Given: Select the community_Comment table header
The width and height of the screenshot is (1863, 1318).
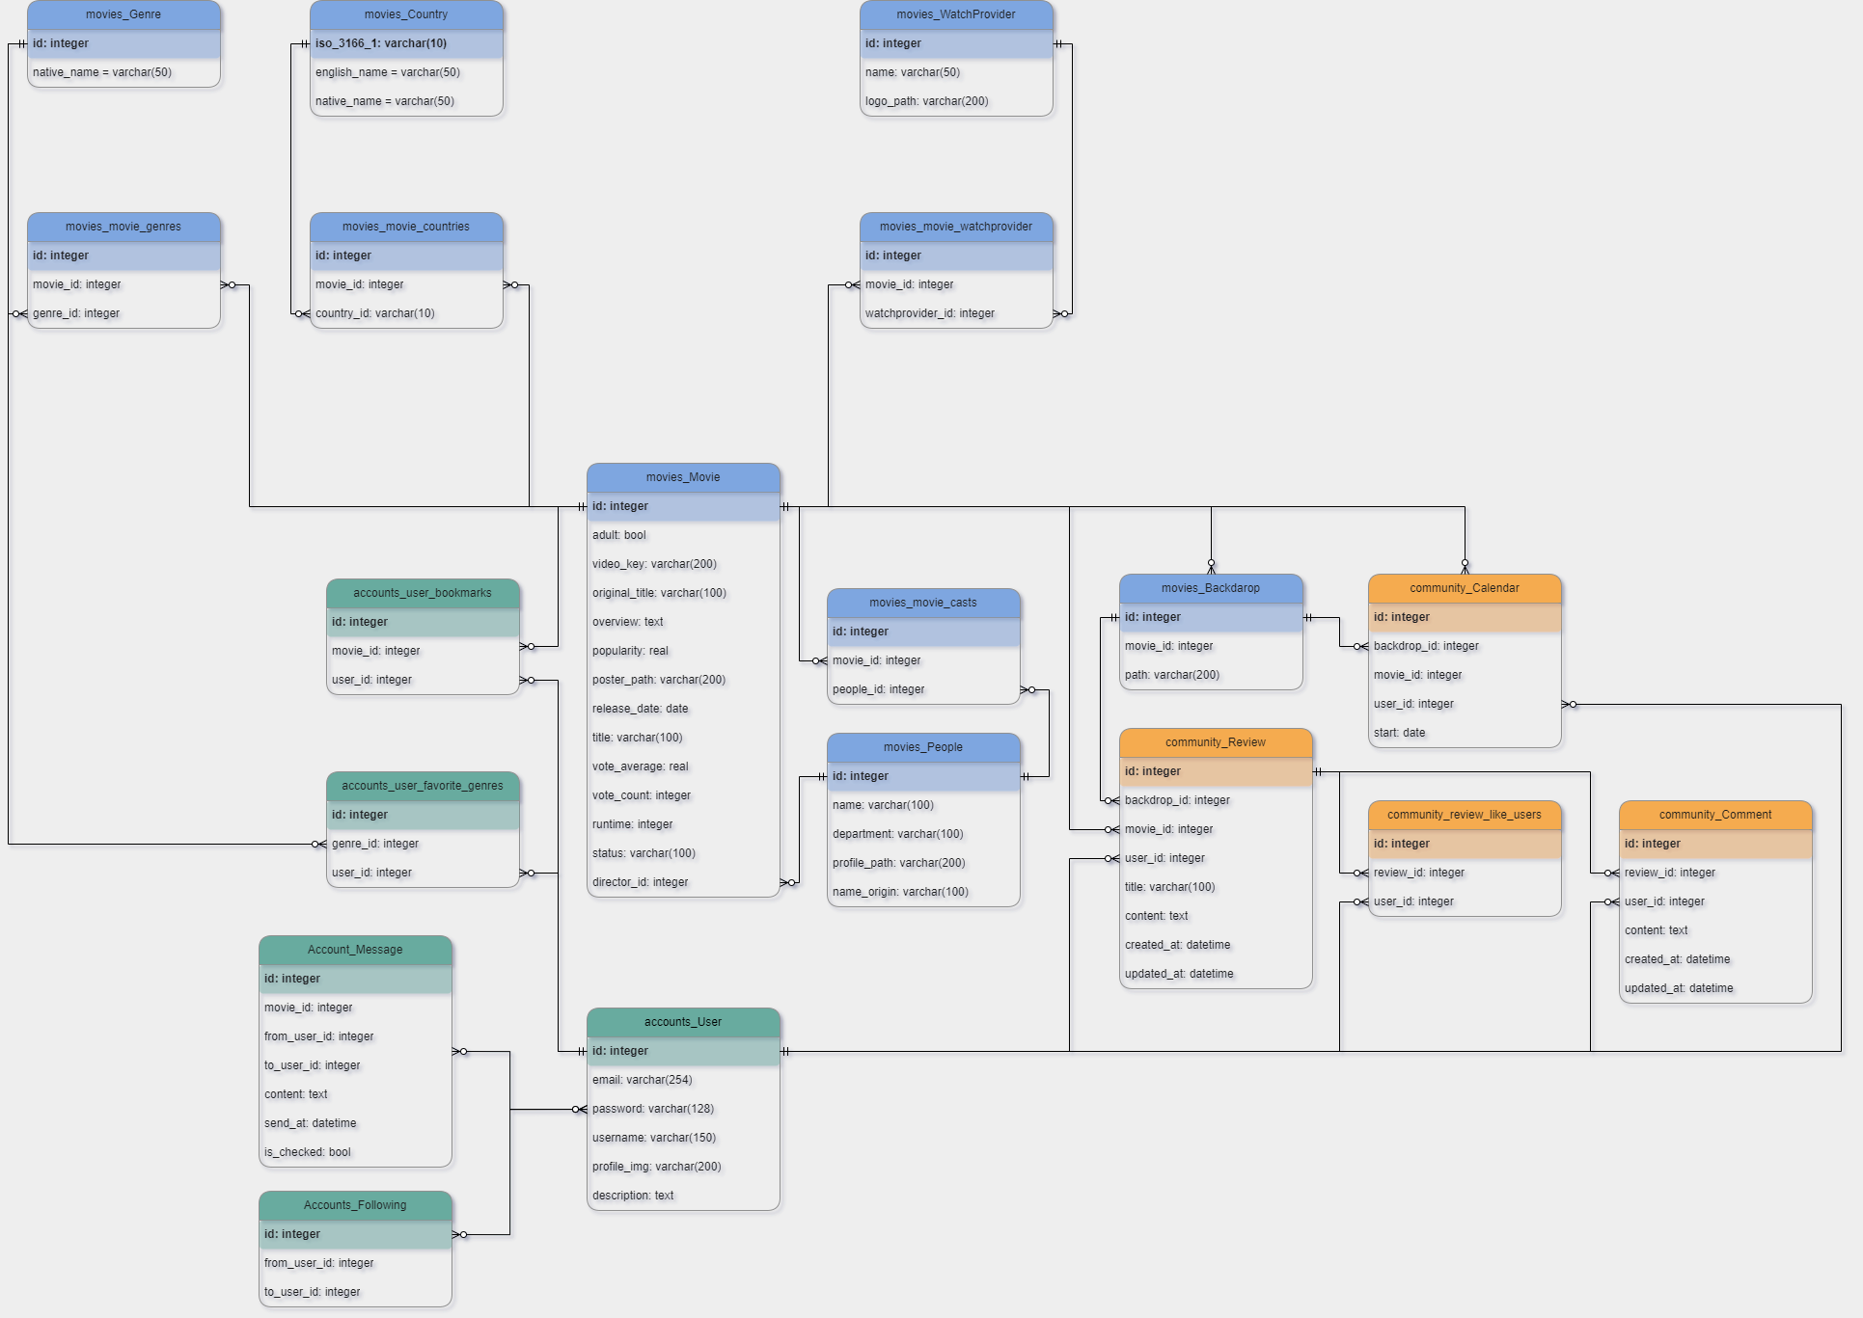Looking at the screenshot, I should click(x=1714, y=815).
